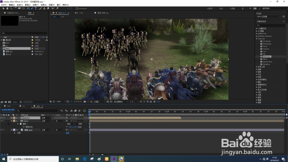The image size is (288, 162).
Task: Expand the lztd1 layer properties
Action: 12,118
